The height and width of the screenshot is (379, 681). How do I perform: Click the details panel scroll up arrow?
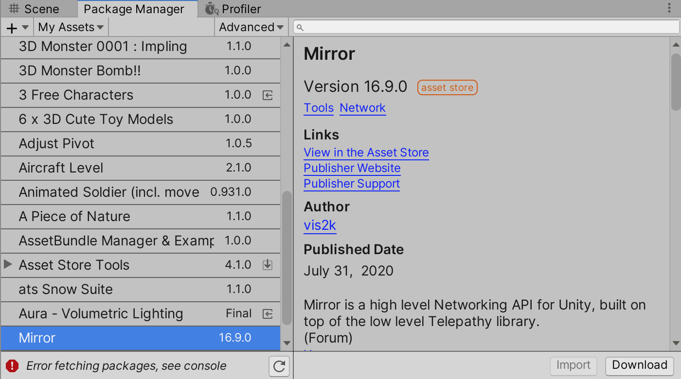pos(676,45)
